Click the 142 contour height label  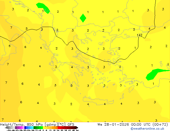(x=139, y=35)
